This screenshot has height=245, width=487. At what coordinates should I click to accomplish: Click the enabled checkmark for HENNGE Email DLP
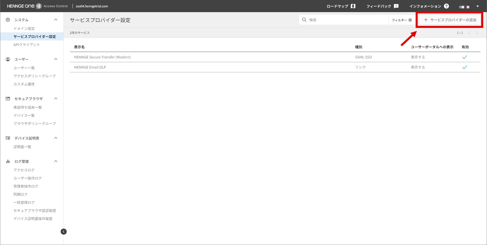(x=464, y=67)
